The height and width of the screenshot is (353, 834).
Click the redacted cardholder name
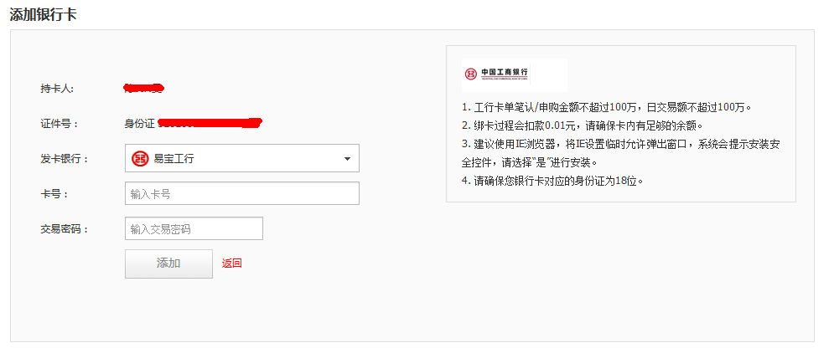[143, 88]
